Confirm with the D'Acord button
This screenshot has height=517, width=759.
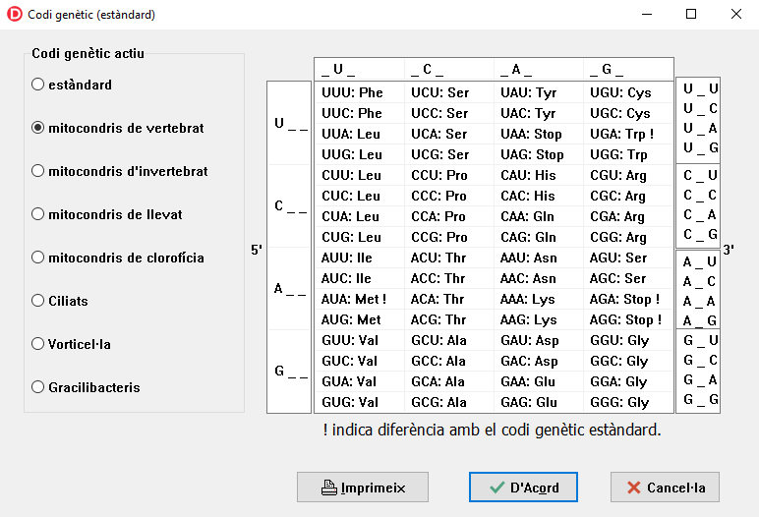point(523,488)
